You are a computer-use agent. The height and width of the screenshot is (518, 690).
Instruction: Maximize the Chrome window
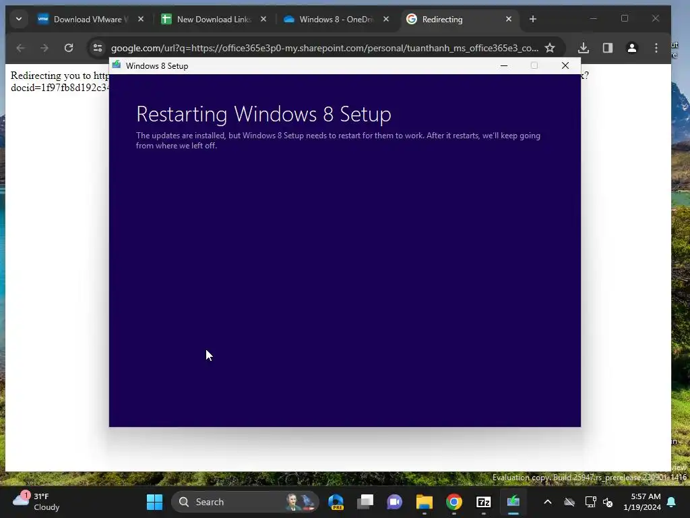[625, 18]
